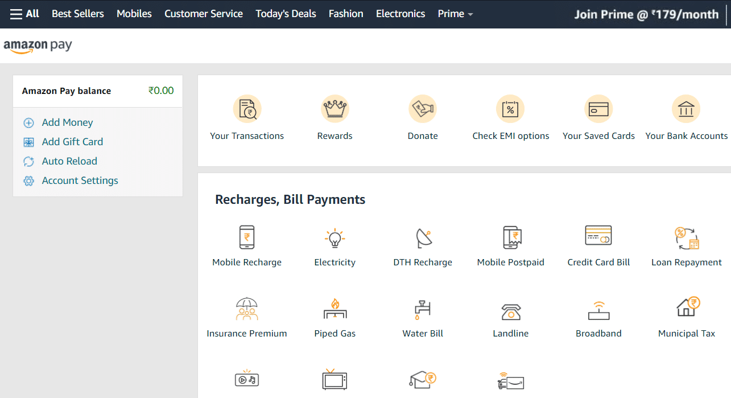Click the Insurance Premium label

click(247, 334)
